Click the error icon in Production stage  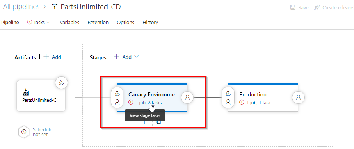point(242,102)
